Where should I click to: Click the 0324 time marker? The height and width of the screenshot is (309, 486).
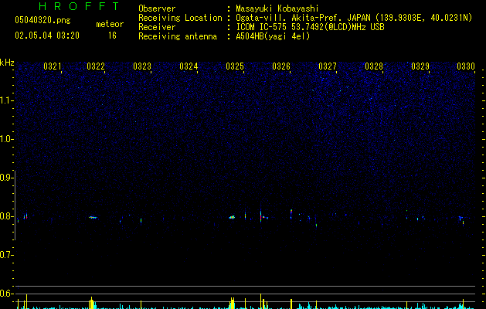[x=189, y=66]
